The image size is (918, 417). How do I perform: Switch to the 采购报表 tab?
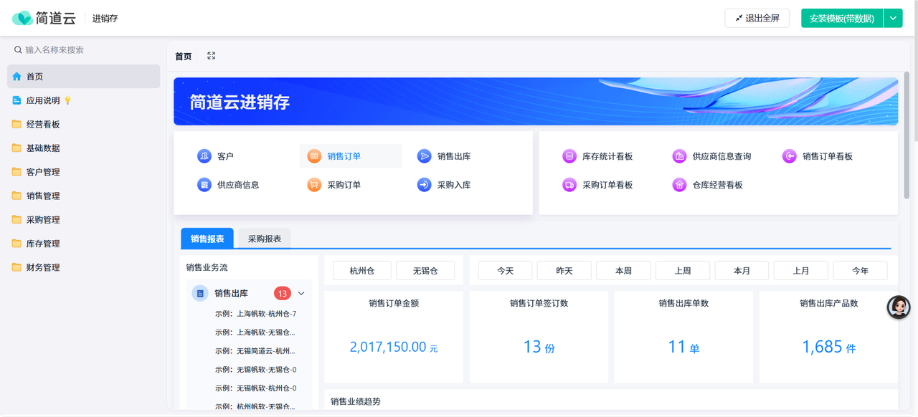tap(265, 239)
